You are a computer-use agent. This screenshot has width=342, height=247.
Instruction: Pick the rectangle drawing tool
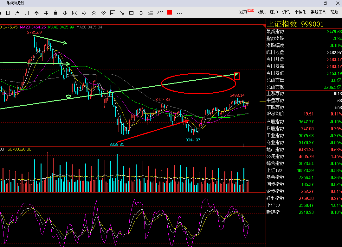[131, 13]
